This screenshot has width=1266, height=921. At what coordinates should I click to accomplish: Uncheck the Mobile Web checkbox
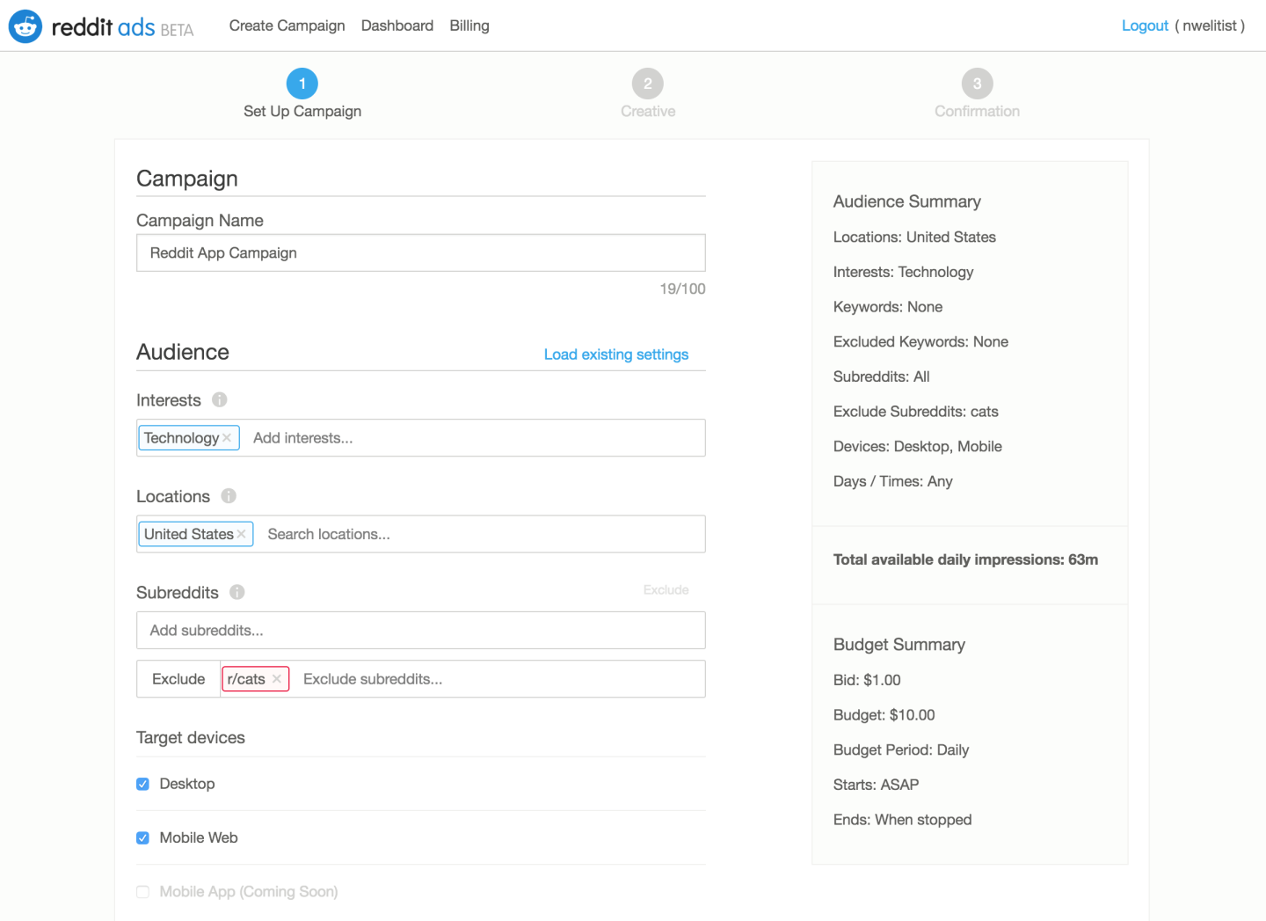click(x=142, y=837)
